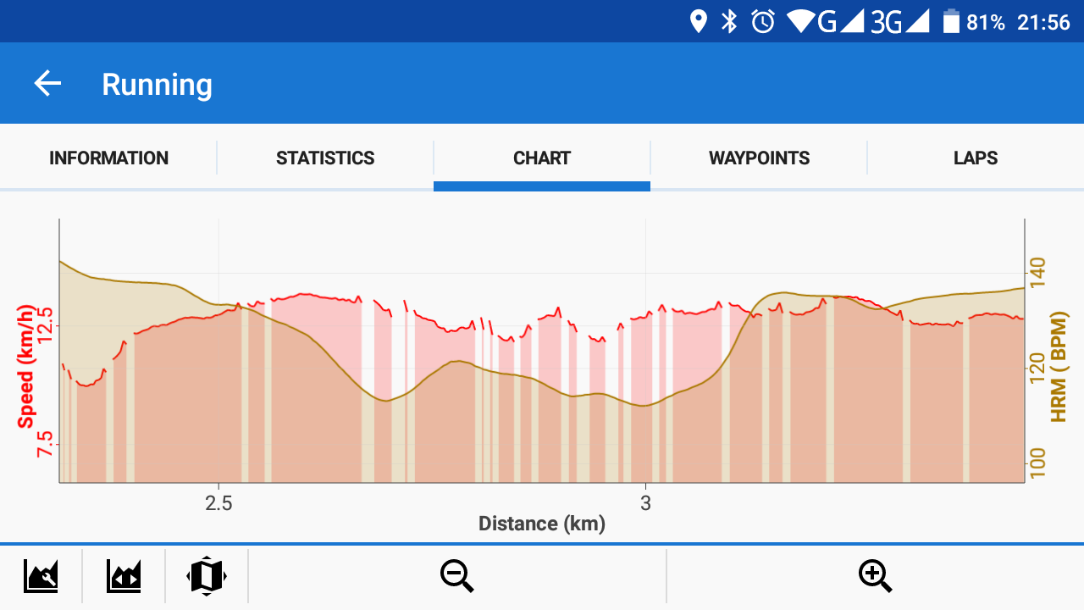1084x610 pixels.
Task: Tap the Distance (km) axis title
Action: click(x=542, y=524)
